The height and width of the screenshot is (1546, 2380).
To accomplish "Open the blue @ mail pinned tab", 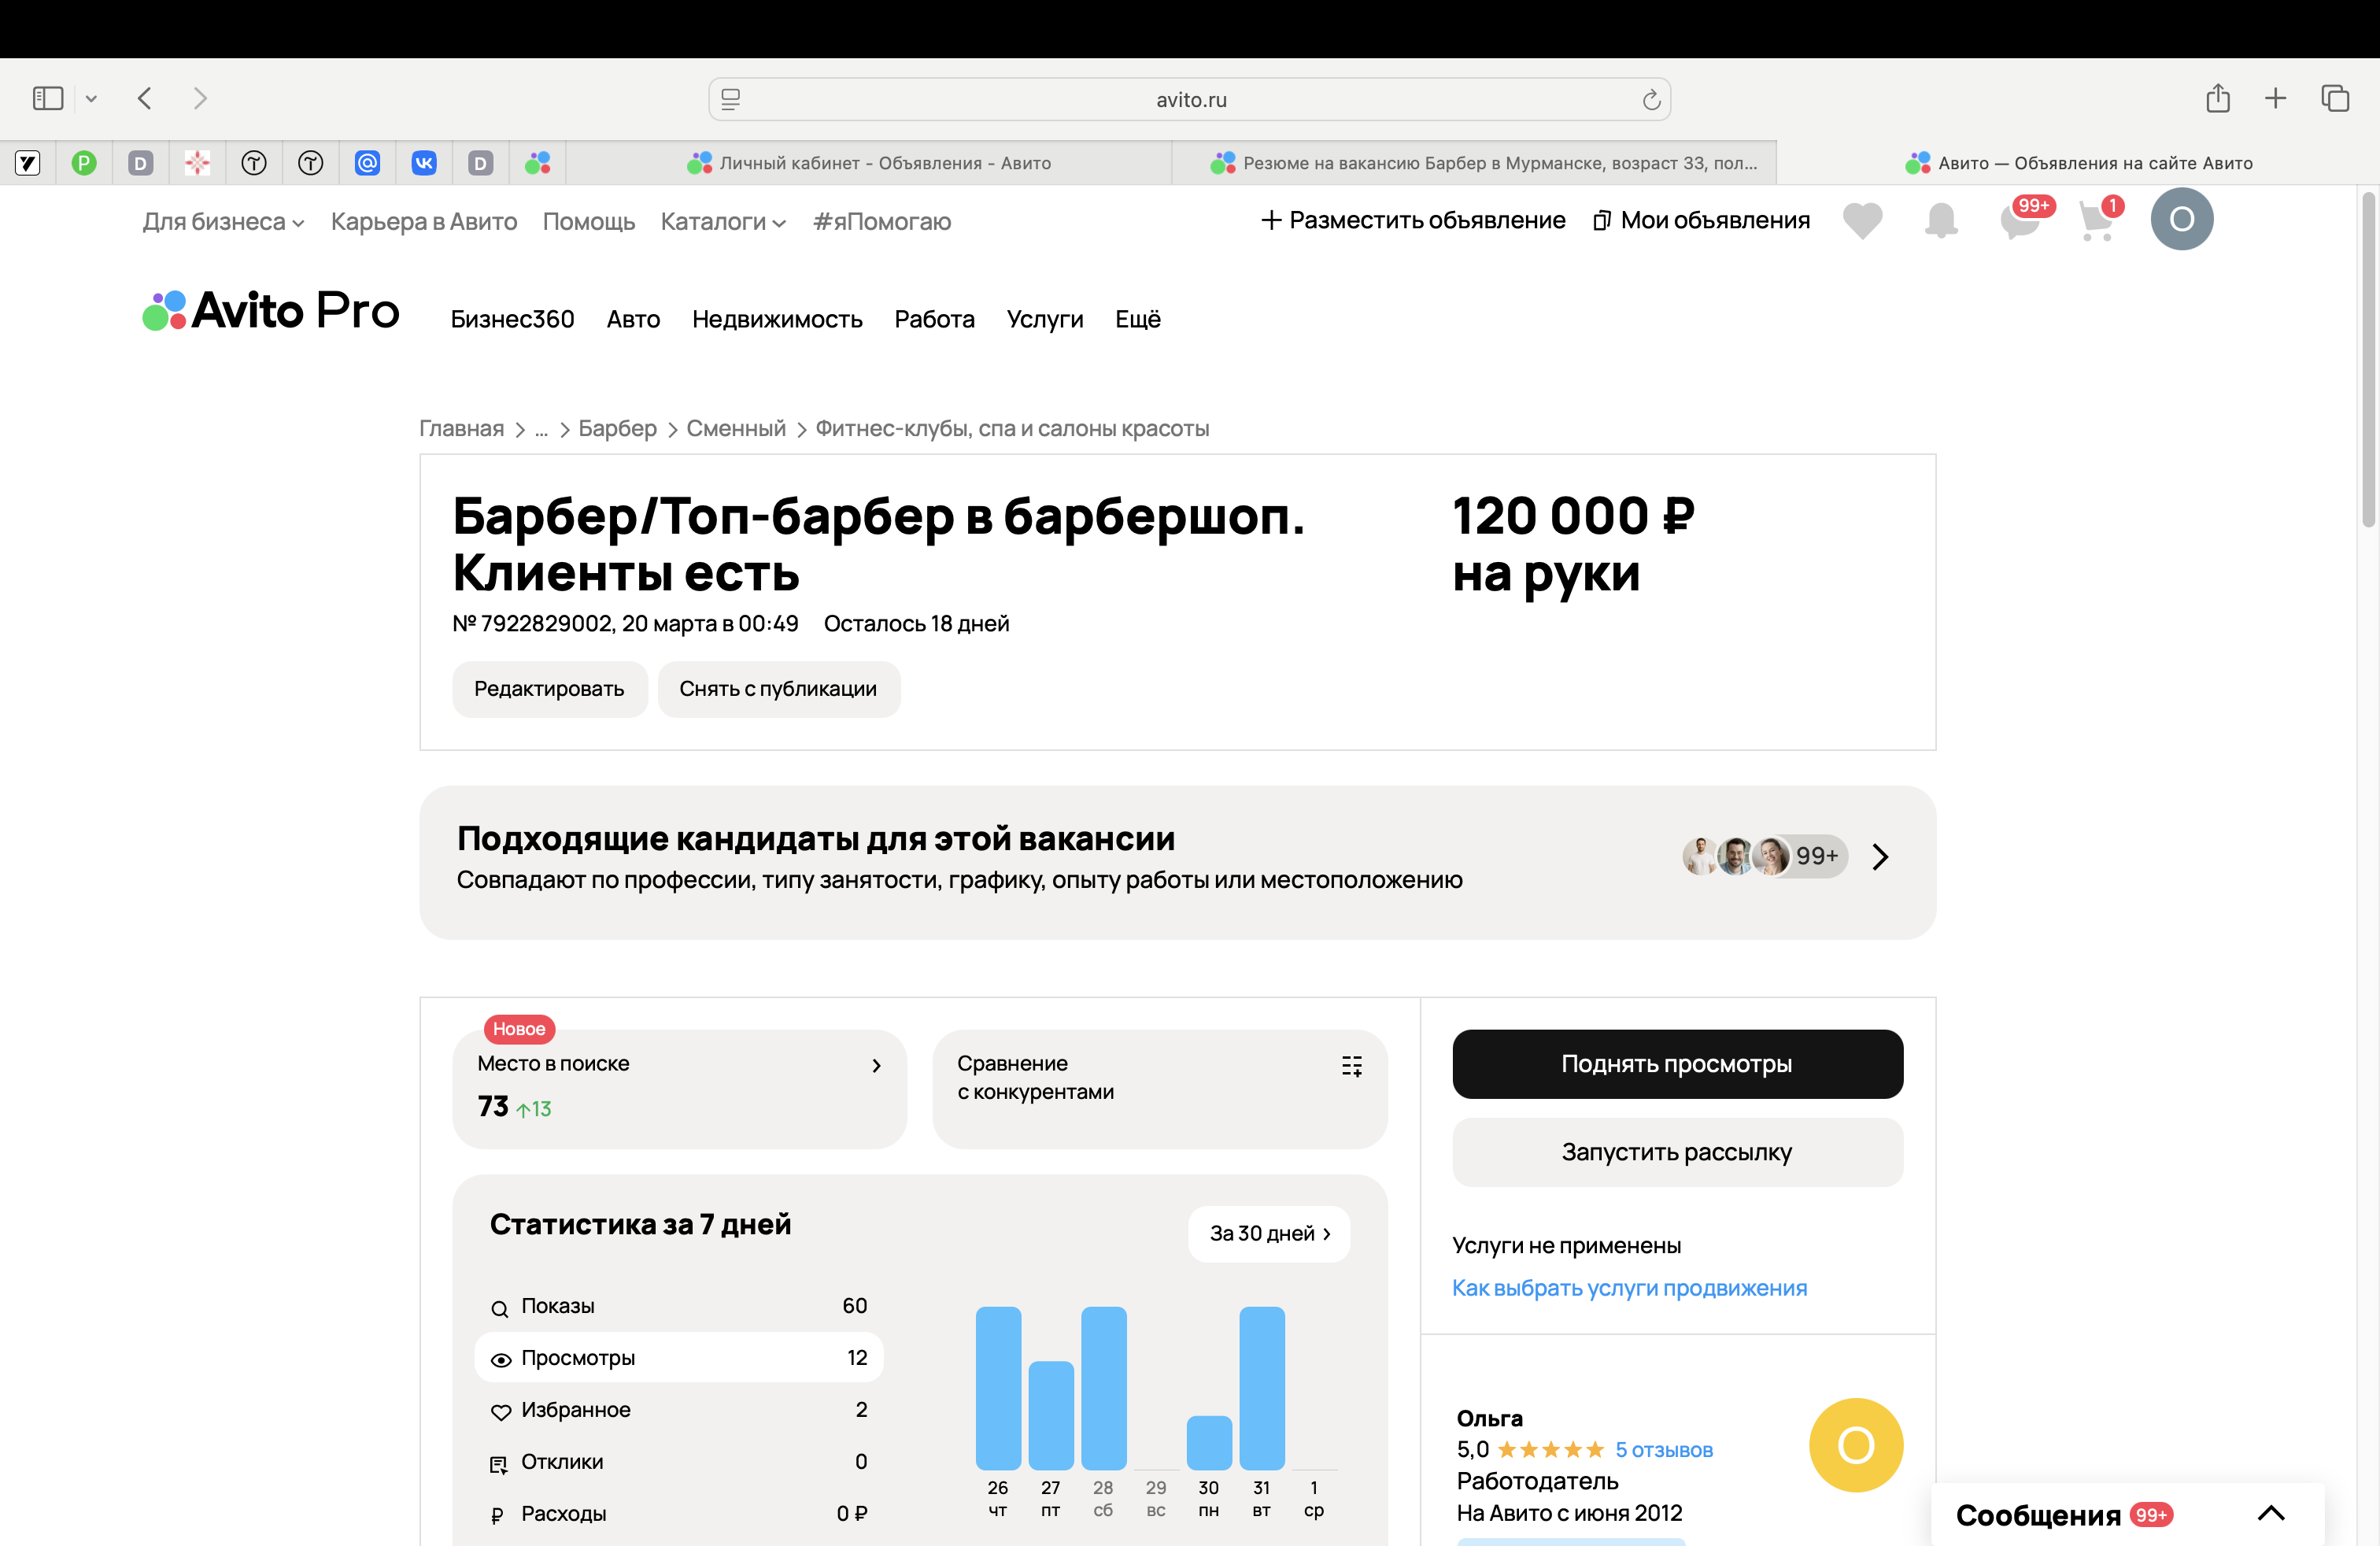I will pyautogui.click(x=367, y=163).
